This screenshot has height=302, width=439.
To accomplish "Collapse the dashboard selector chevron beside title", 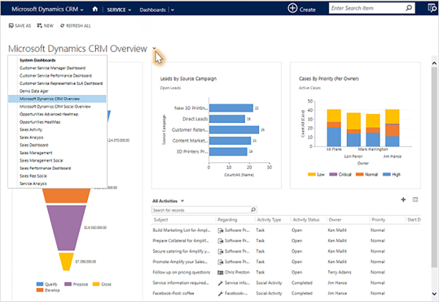I will click(x=155, y=49).
